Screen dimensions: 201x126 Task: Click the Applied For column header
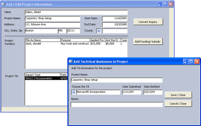pos(97,40)
